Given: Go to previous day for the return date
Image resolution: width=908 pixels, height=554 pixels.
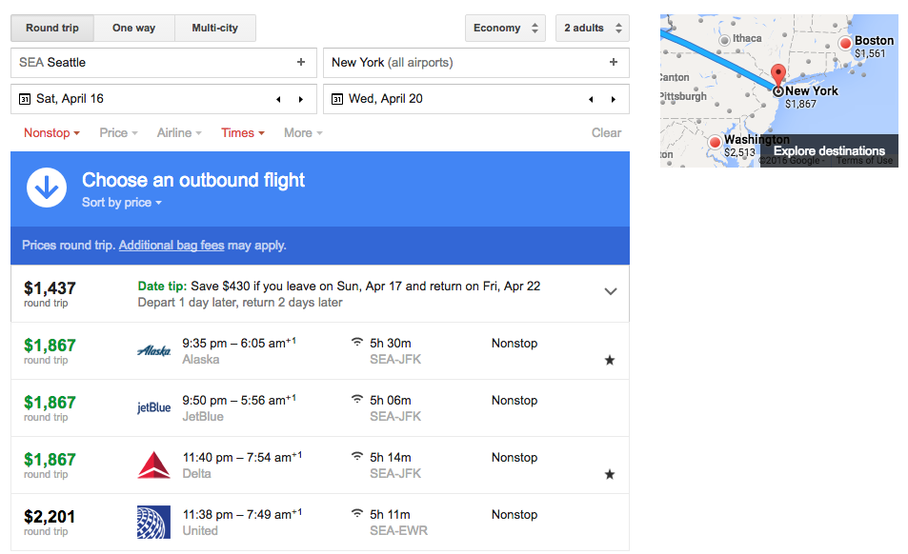Looking at the screenshot, I should click(591, 99).
